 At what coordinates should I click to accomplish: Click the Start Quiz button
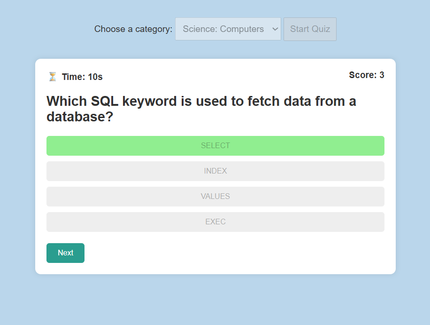(x=310, y=29)
